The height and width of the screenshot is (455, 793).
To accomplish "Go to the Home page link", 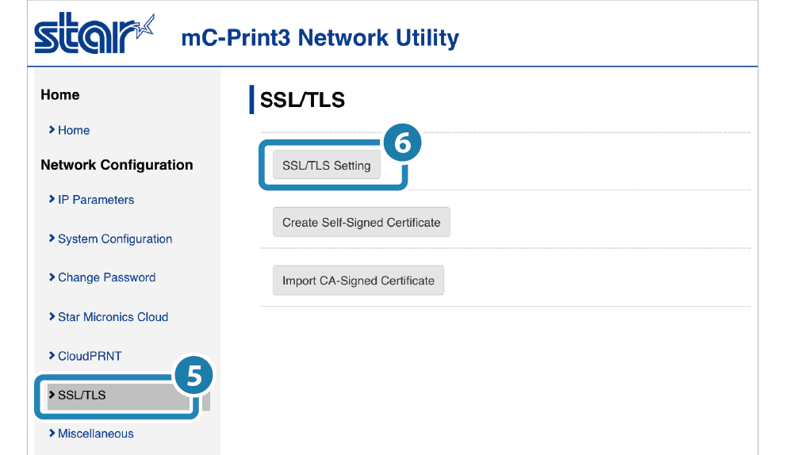I will click(x=74, y=130).
